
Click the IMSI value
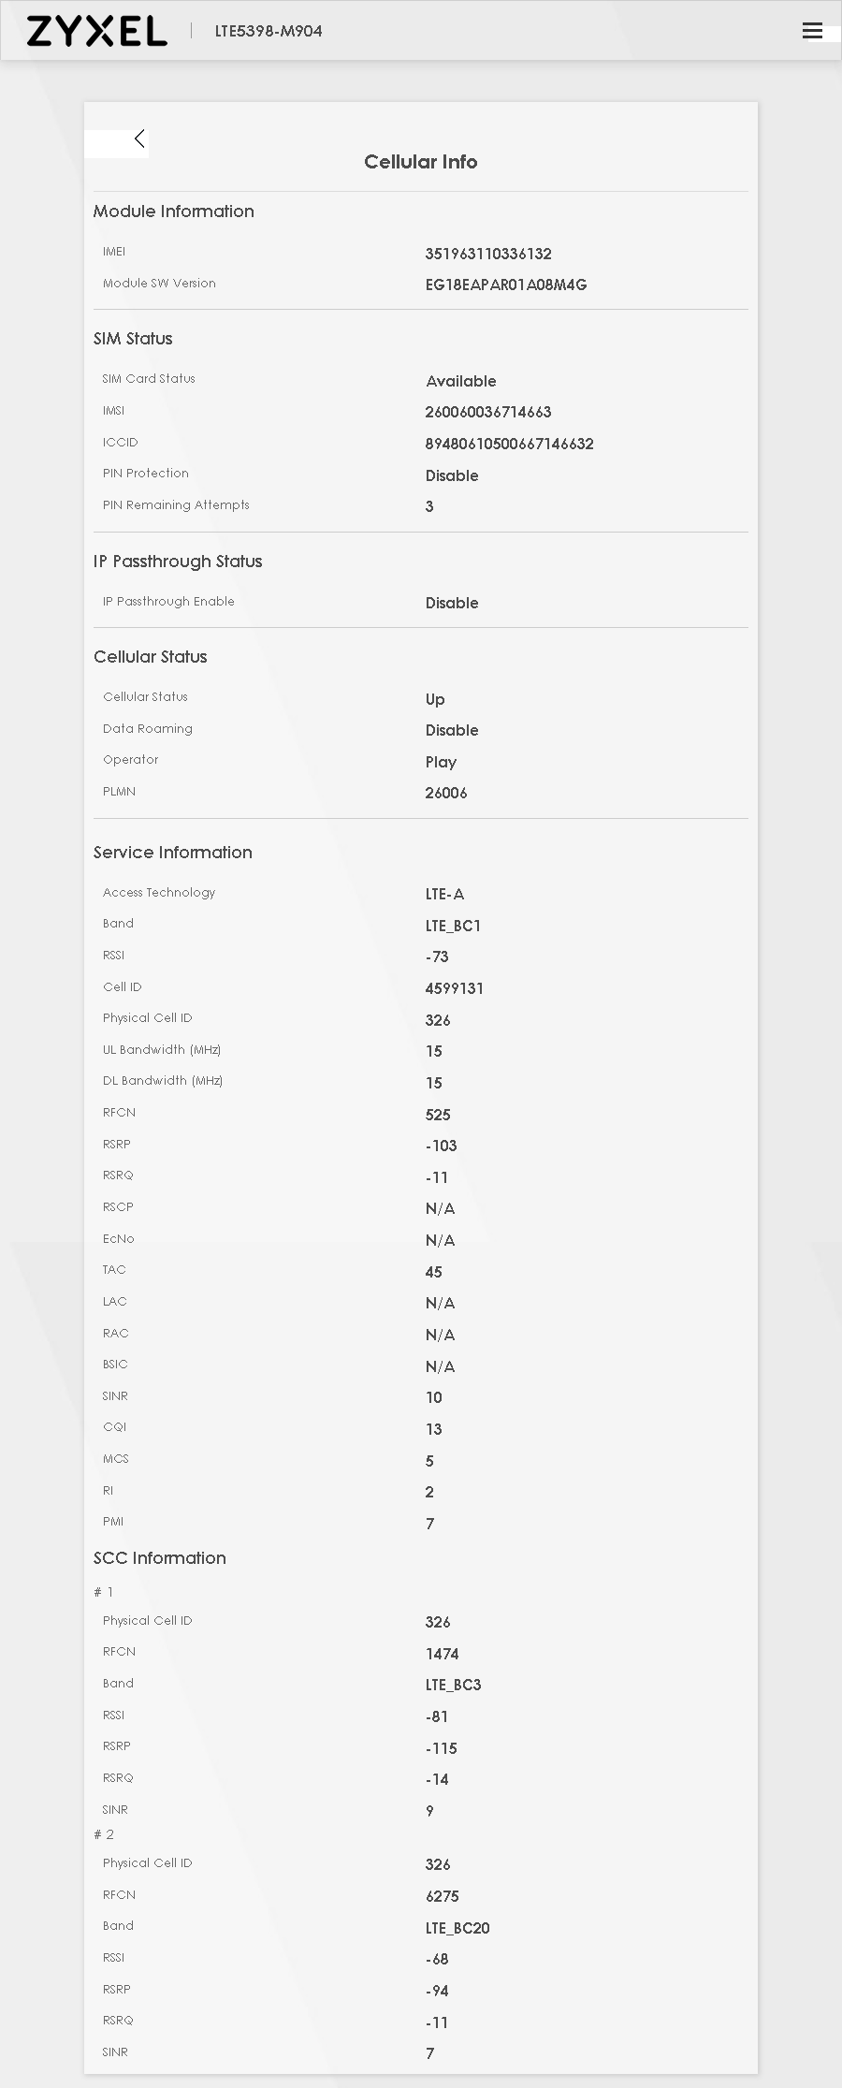click(488, 412)
